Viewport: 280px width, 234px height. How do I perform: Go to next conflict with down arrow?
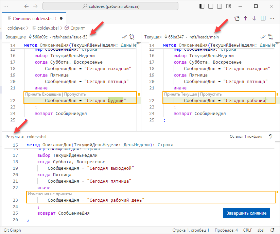point(254,18)
